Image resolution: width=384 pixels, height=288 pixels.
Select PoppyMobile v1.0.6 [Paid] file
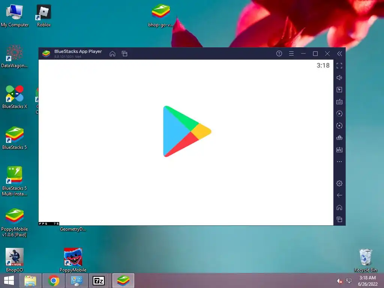pos(15,222)
